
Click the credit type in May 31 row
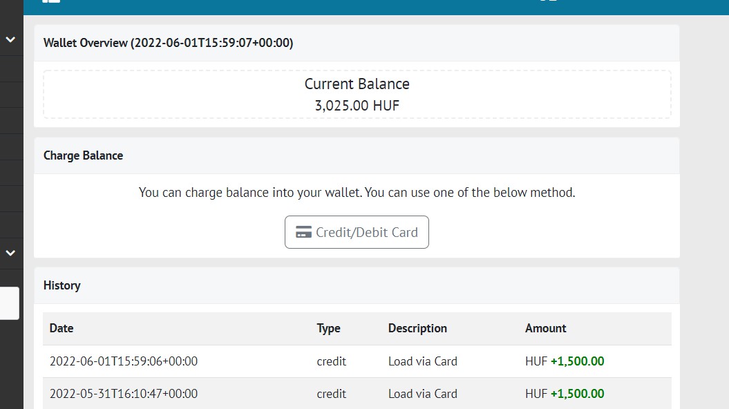[x=331, y=394]
